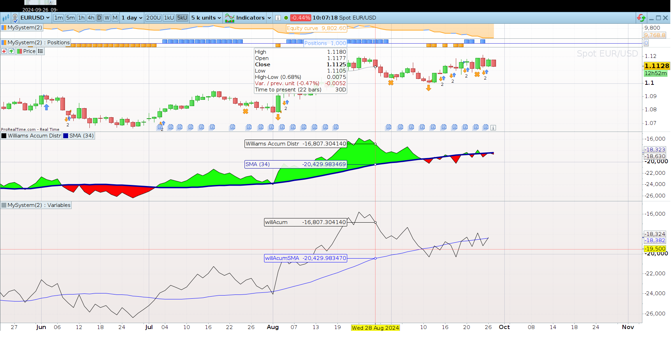Click the green up-arrow panel icon
The height and width of the screenshot is (343, 671).
[x=12, y=51]
